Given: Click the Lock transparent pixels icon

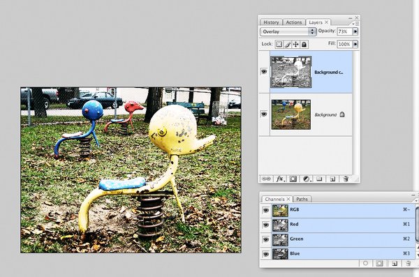Looking at the screenshot, I should (x=279, y=45).
